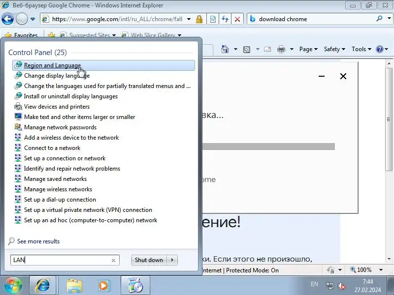394x295 pixels.
Task: Click Add to Favorites Bar star icon
Action: (52, 35)
